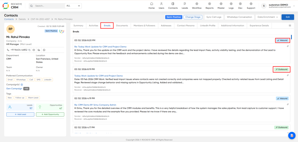The width and height of the screenshot is (298, 142).
Task: Click the envelope email icon in contact card
Action: pos(34,50)
